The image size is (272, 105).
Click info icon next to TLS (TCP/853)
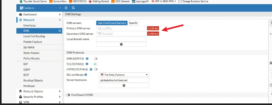click(x=87, y=64)
